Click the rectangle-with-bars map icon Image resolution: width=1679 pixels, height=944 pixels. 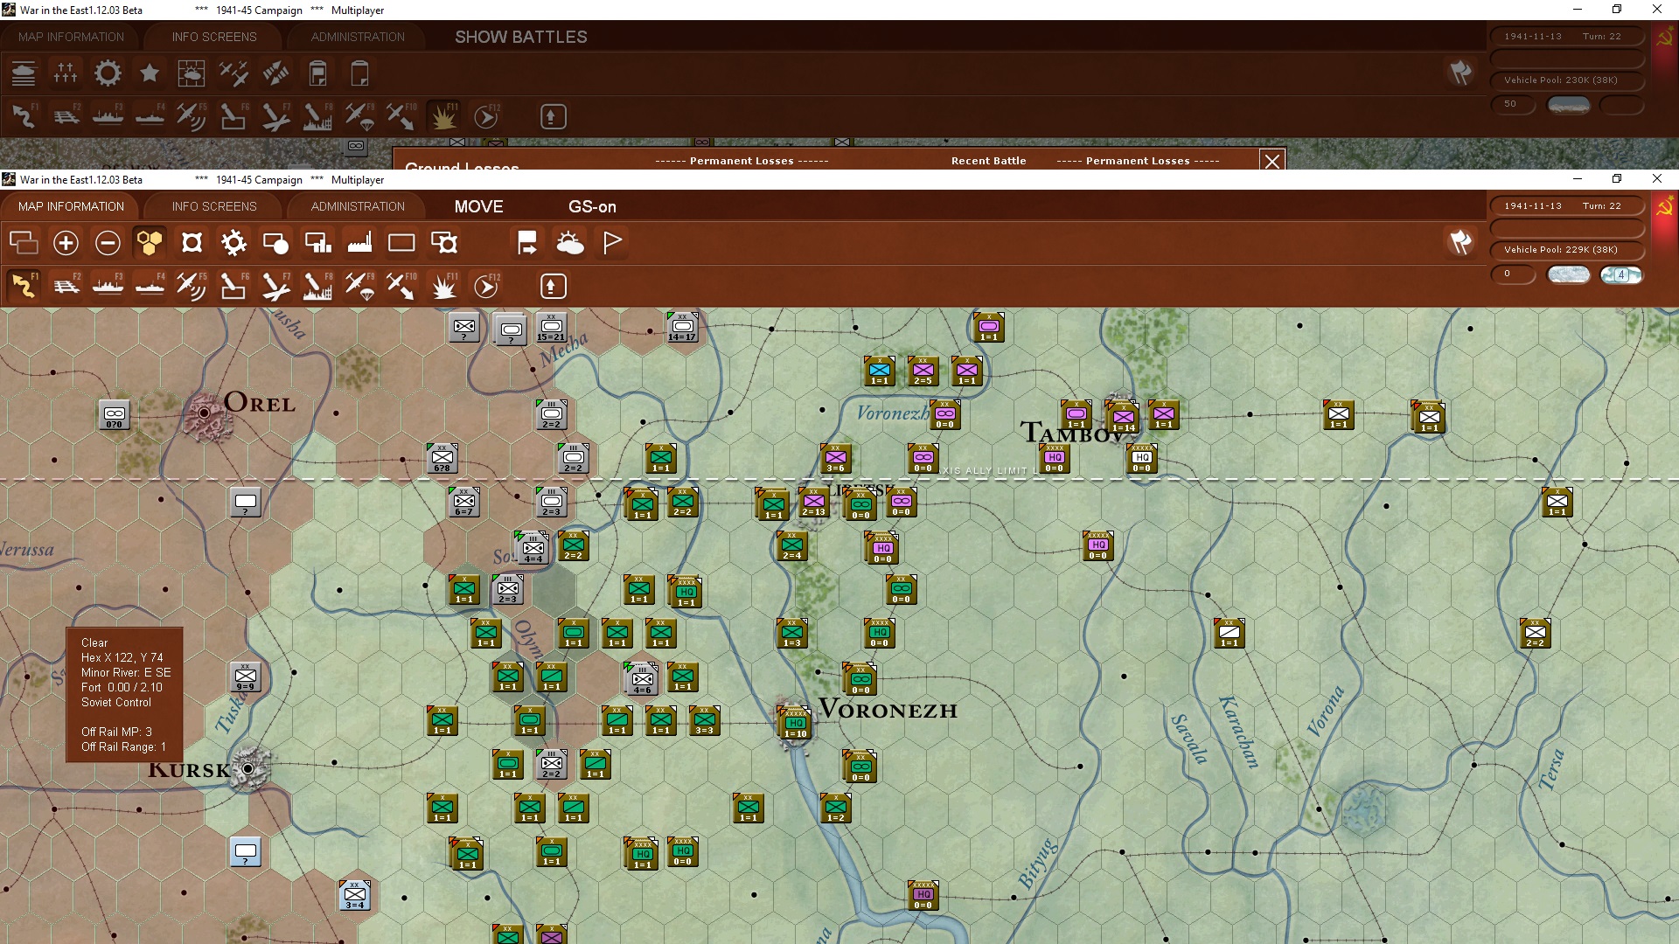(x=317, y=243)
